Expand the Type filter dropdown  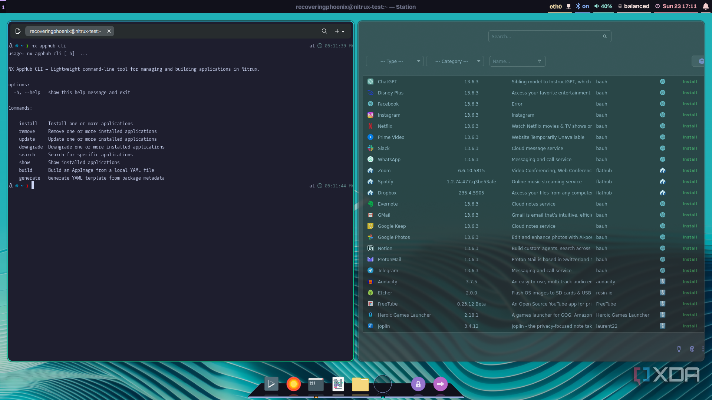395,61
